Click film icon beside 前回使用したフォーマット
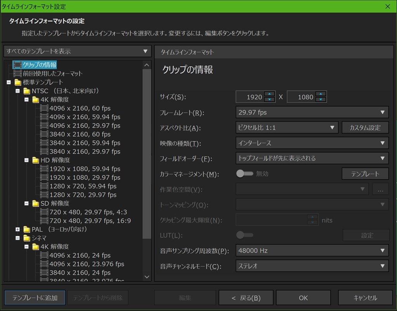This screenshot has width=397, height=311. (17, 73)
